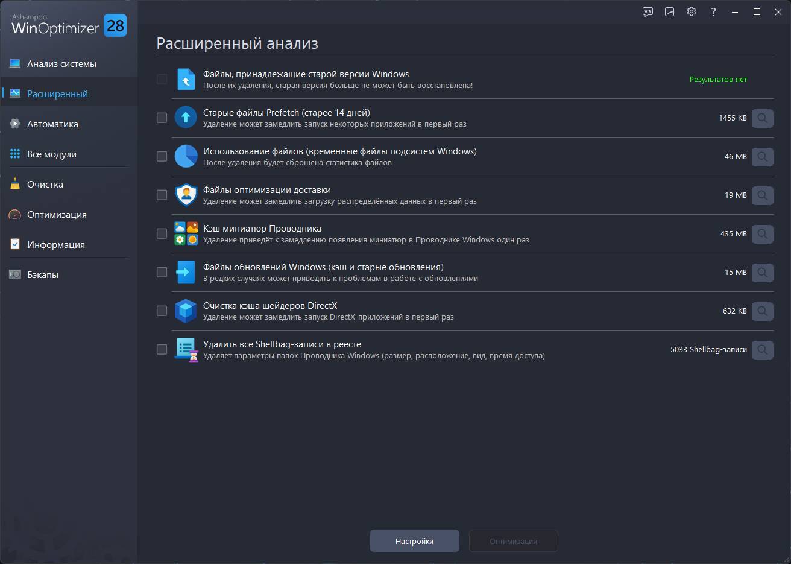The height and width of the screenshot is (564, 791).
Task: Toggle the skin/theme icon in title bar
Action: pos(670,12)
